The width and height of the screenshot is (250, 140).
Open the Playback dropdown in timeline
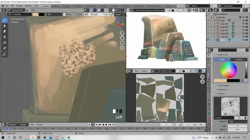[13, 124]
